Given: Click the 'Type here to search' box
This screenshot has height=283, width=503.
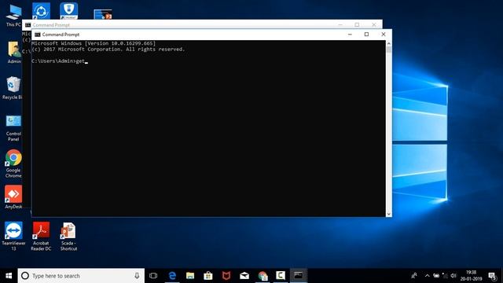Looking at the screenshot, I should pyautogui.click(x=81, y=276).
